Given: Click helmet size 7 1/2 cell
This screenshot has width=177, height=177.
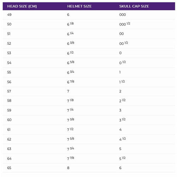Looking at the screenshot, I should (70, 130).
